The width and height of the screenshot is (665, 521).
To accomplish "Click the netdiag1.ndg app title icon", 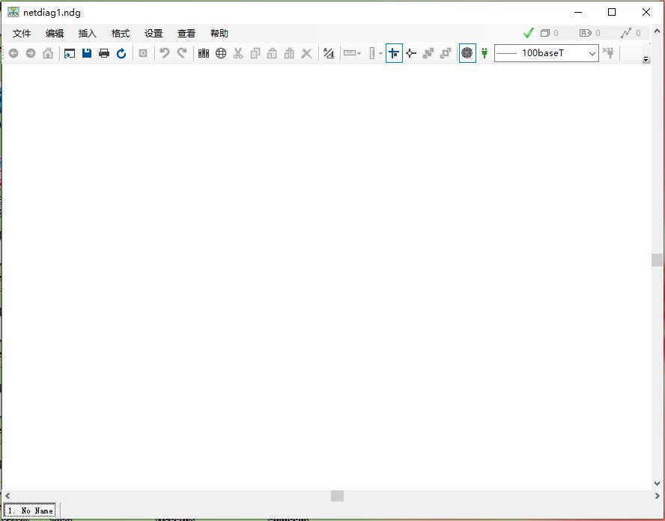I will tap(13, 12).
